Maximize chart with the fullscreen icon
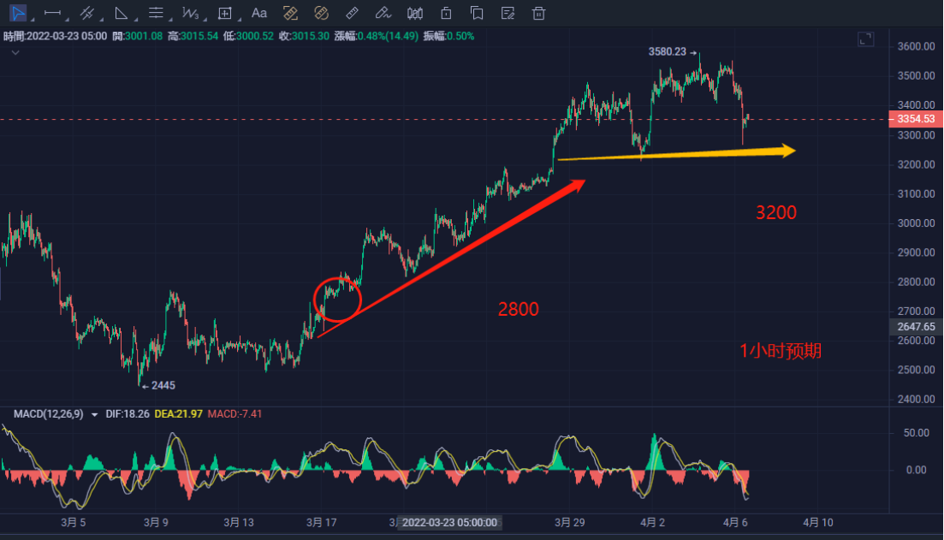This screenshot has height=540, width=944. point(866,39)
